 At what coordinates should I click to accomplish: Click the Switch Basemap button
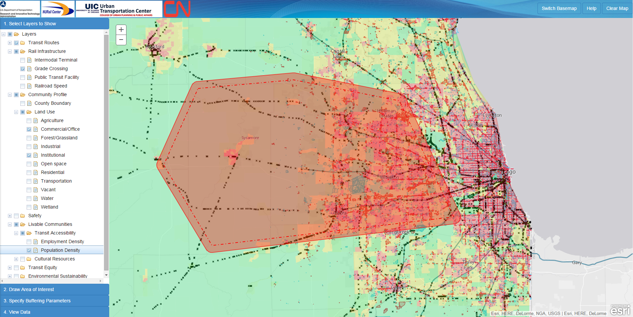coord(559,8)
